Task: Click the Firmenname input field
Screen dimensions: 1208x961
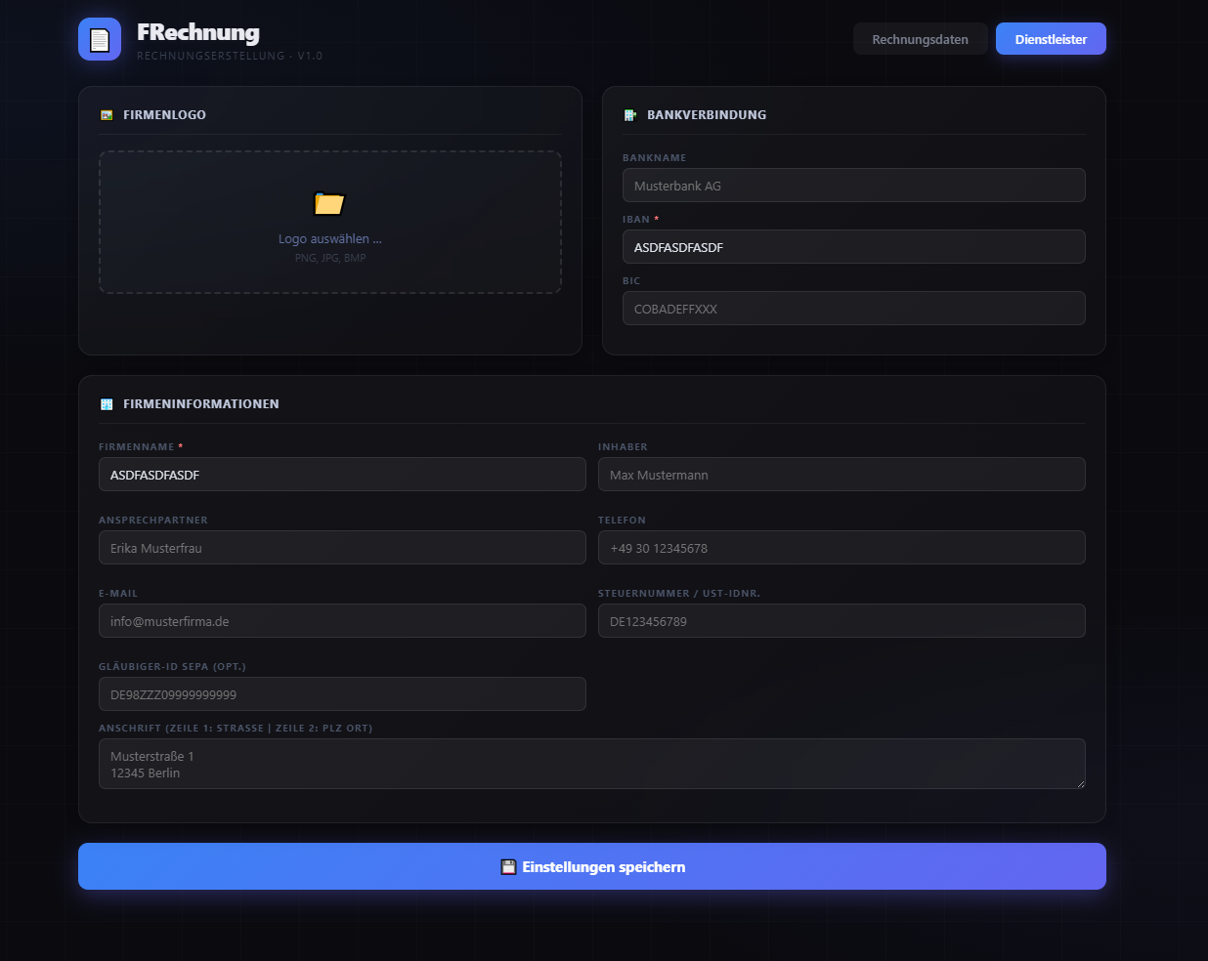Action: pyautogui.click(x=342, y=475)
